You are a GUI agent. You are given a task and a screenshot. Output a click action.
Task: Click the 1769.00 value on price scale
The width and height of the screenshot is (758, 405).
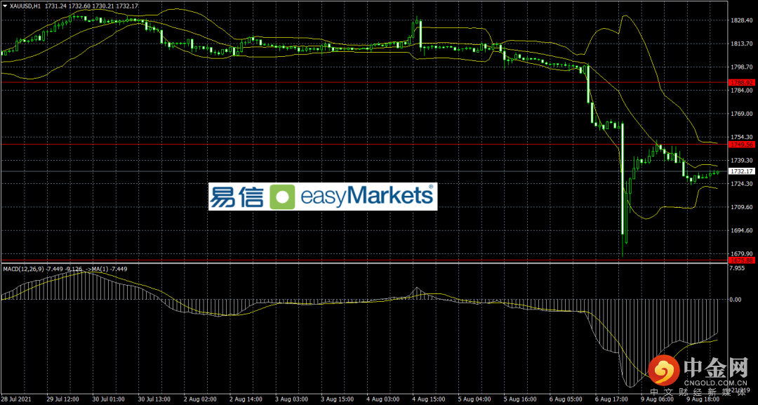(x=743, y=114)
